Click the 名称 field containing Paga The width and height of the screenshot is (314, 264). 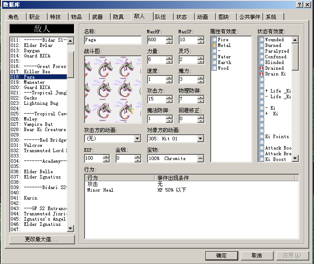(113, 40)
